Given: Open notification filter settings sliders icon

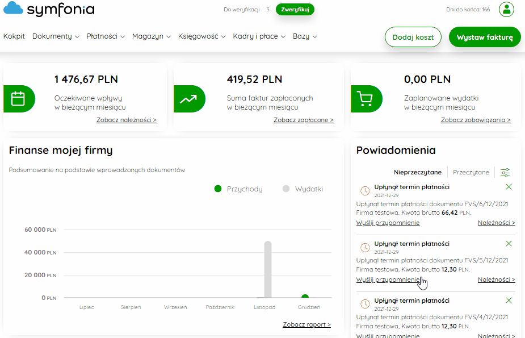Looking at the screenshot, I should (x=505, y=173).
